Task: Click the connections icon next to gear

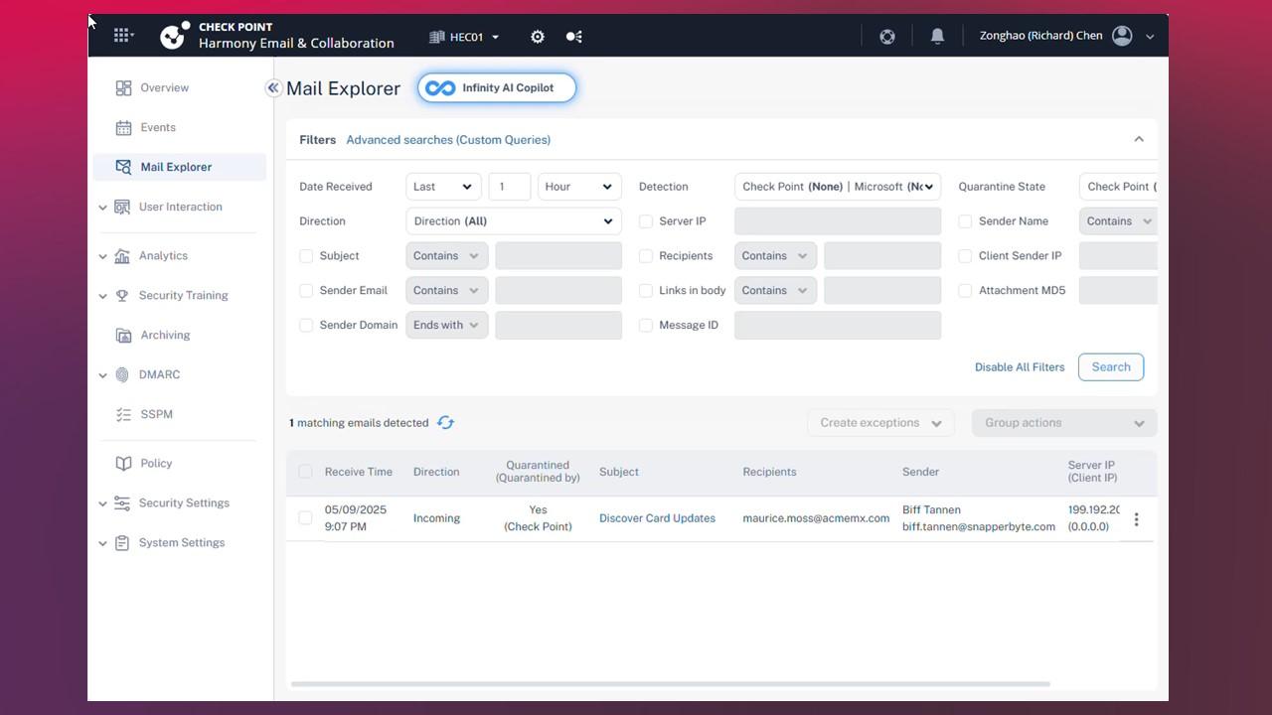Action: 574,37
